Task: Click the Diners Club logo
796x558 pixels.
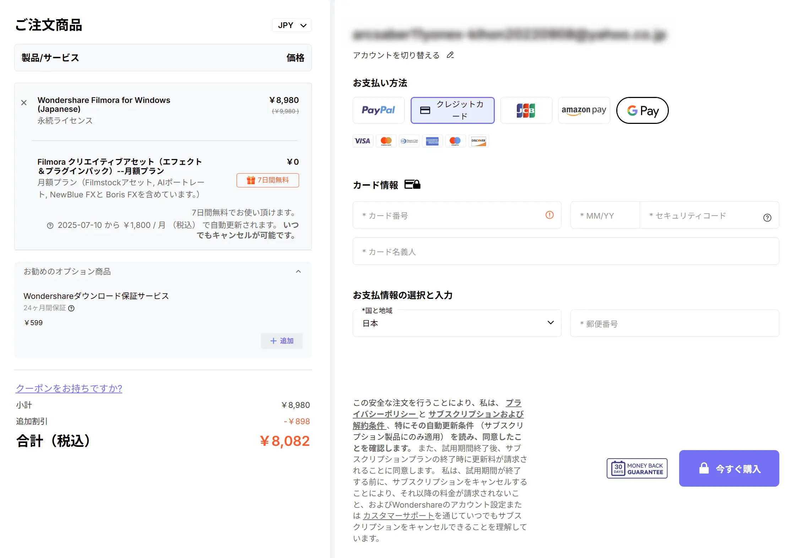Action: click(409, 141)
